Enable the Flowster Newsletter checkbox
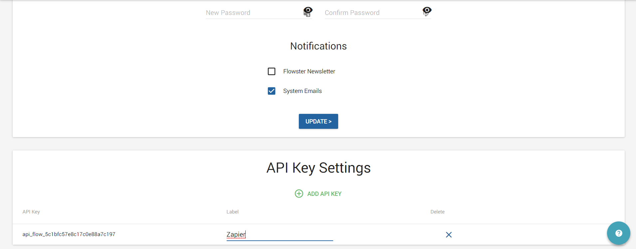This screenshot has height=249, width=636. point(272,71)
